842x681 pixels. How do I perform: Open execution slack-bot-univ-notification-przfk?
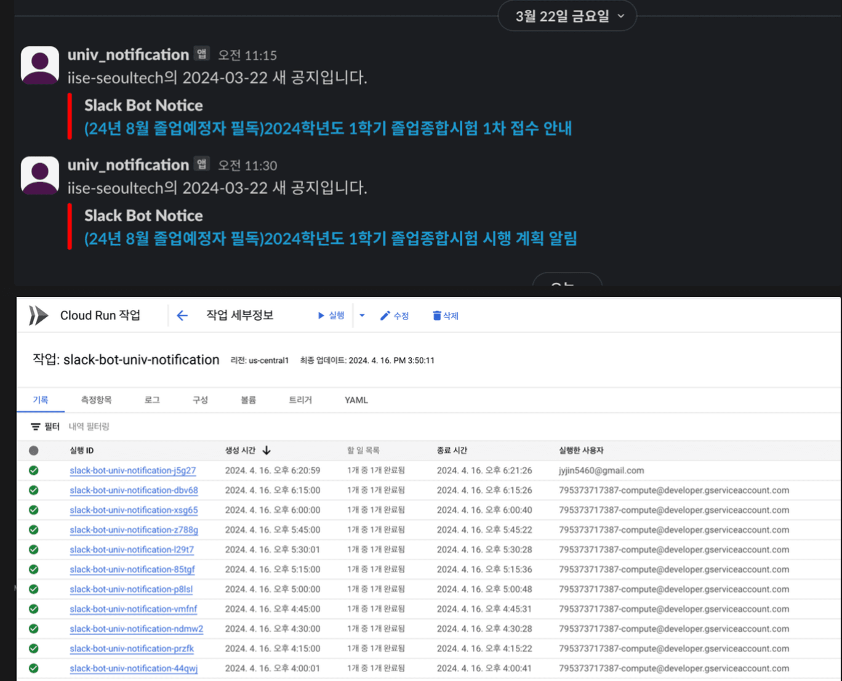pyautogui.click(x=132, y=649)
